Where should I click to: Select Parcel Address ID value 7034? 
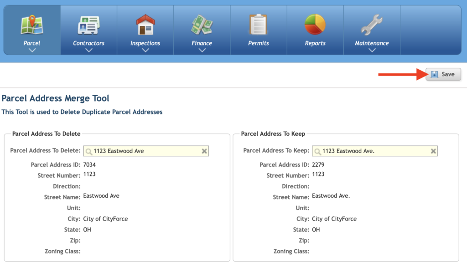(89, 165)
